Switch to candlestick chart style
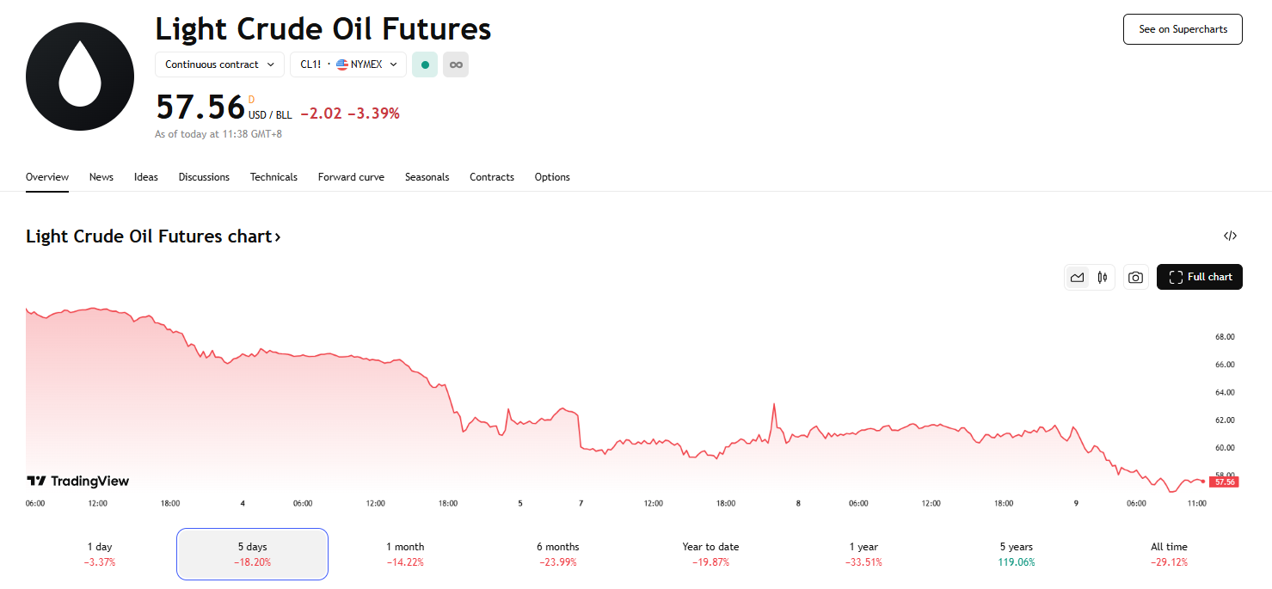The width and height of the screenshot is (1272, 589). pos(1103,277)
